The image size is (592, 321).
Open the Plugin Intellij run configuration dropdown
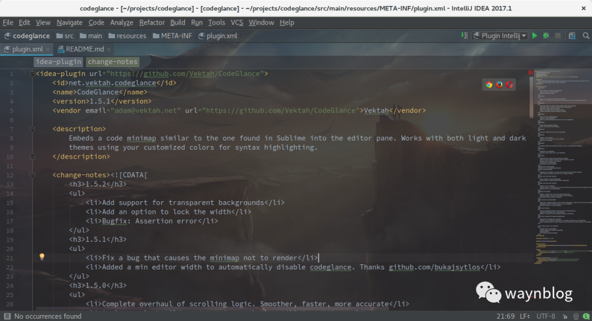point(500,36)
